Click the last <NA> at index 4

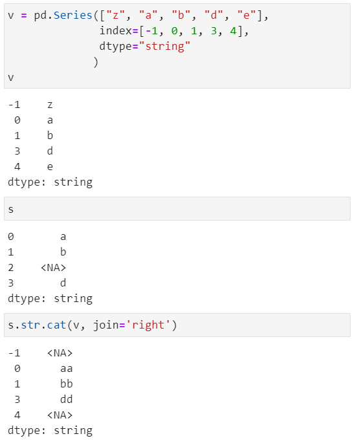tap(60, 415)
